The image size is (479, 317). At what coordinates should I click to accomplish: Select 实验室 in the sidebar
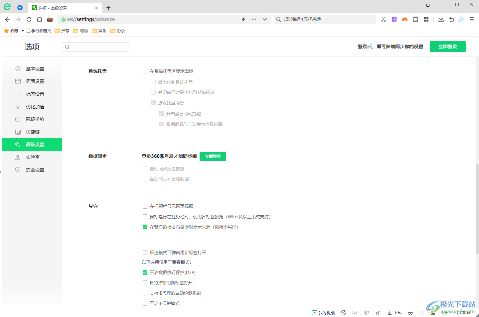pyautogui.click(x=32, y=157)
